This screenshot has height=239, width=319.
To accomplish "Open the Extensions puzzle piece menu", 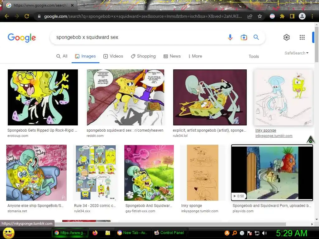I will [282, 16].
